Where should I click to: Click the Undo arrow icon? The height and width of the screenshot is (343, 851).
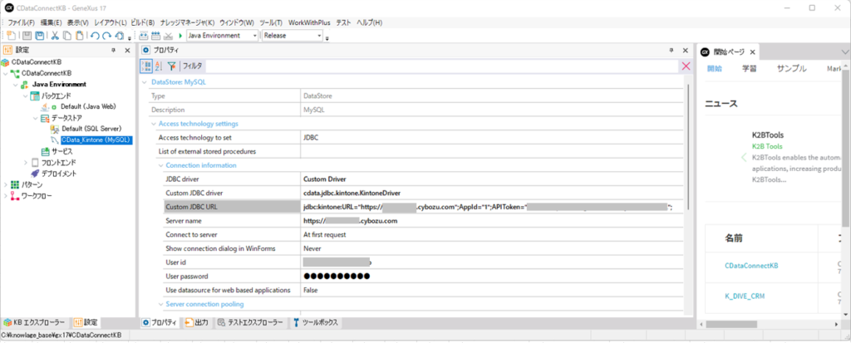95,35
